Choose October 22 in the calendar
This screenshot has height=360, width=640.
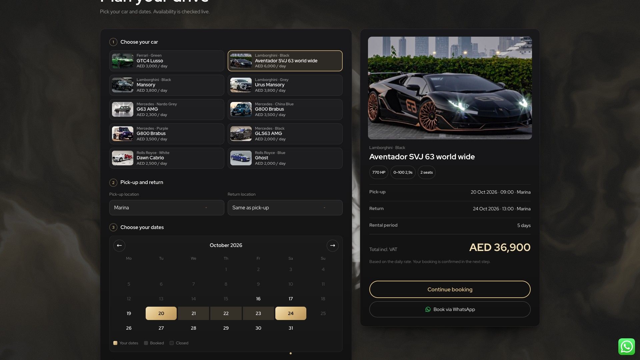pos(226,313)
